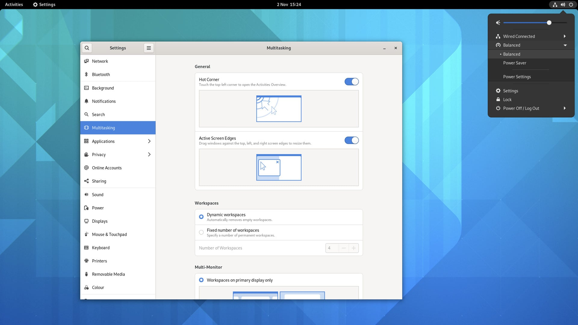The height and width of the screenshot is (325, 578).
Task: Click the Displays settings icon in sidebar
Action: [x=86, y=221]
